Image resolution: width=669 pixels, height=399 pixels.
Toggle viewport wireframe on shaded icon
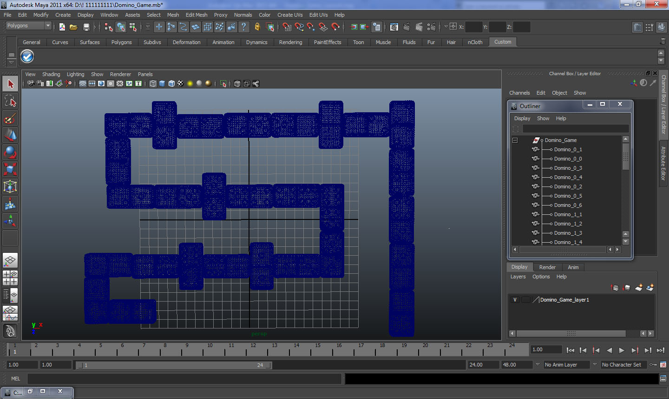click(171, 84)
